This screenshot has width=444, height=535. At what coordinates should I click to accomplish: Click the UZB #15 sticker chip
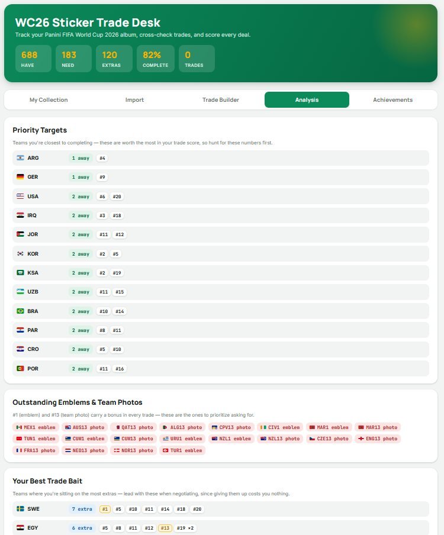click(x=120, y=292)
